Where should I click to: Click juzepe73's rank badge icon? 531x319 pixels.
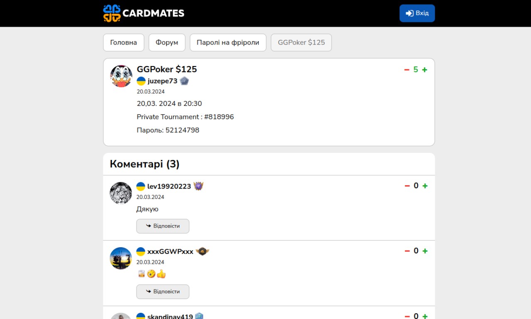[x=184, y=81]
